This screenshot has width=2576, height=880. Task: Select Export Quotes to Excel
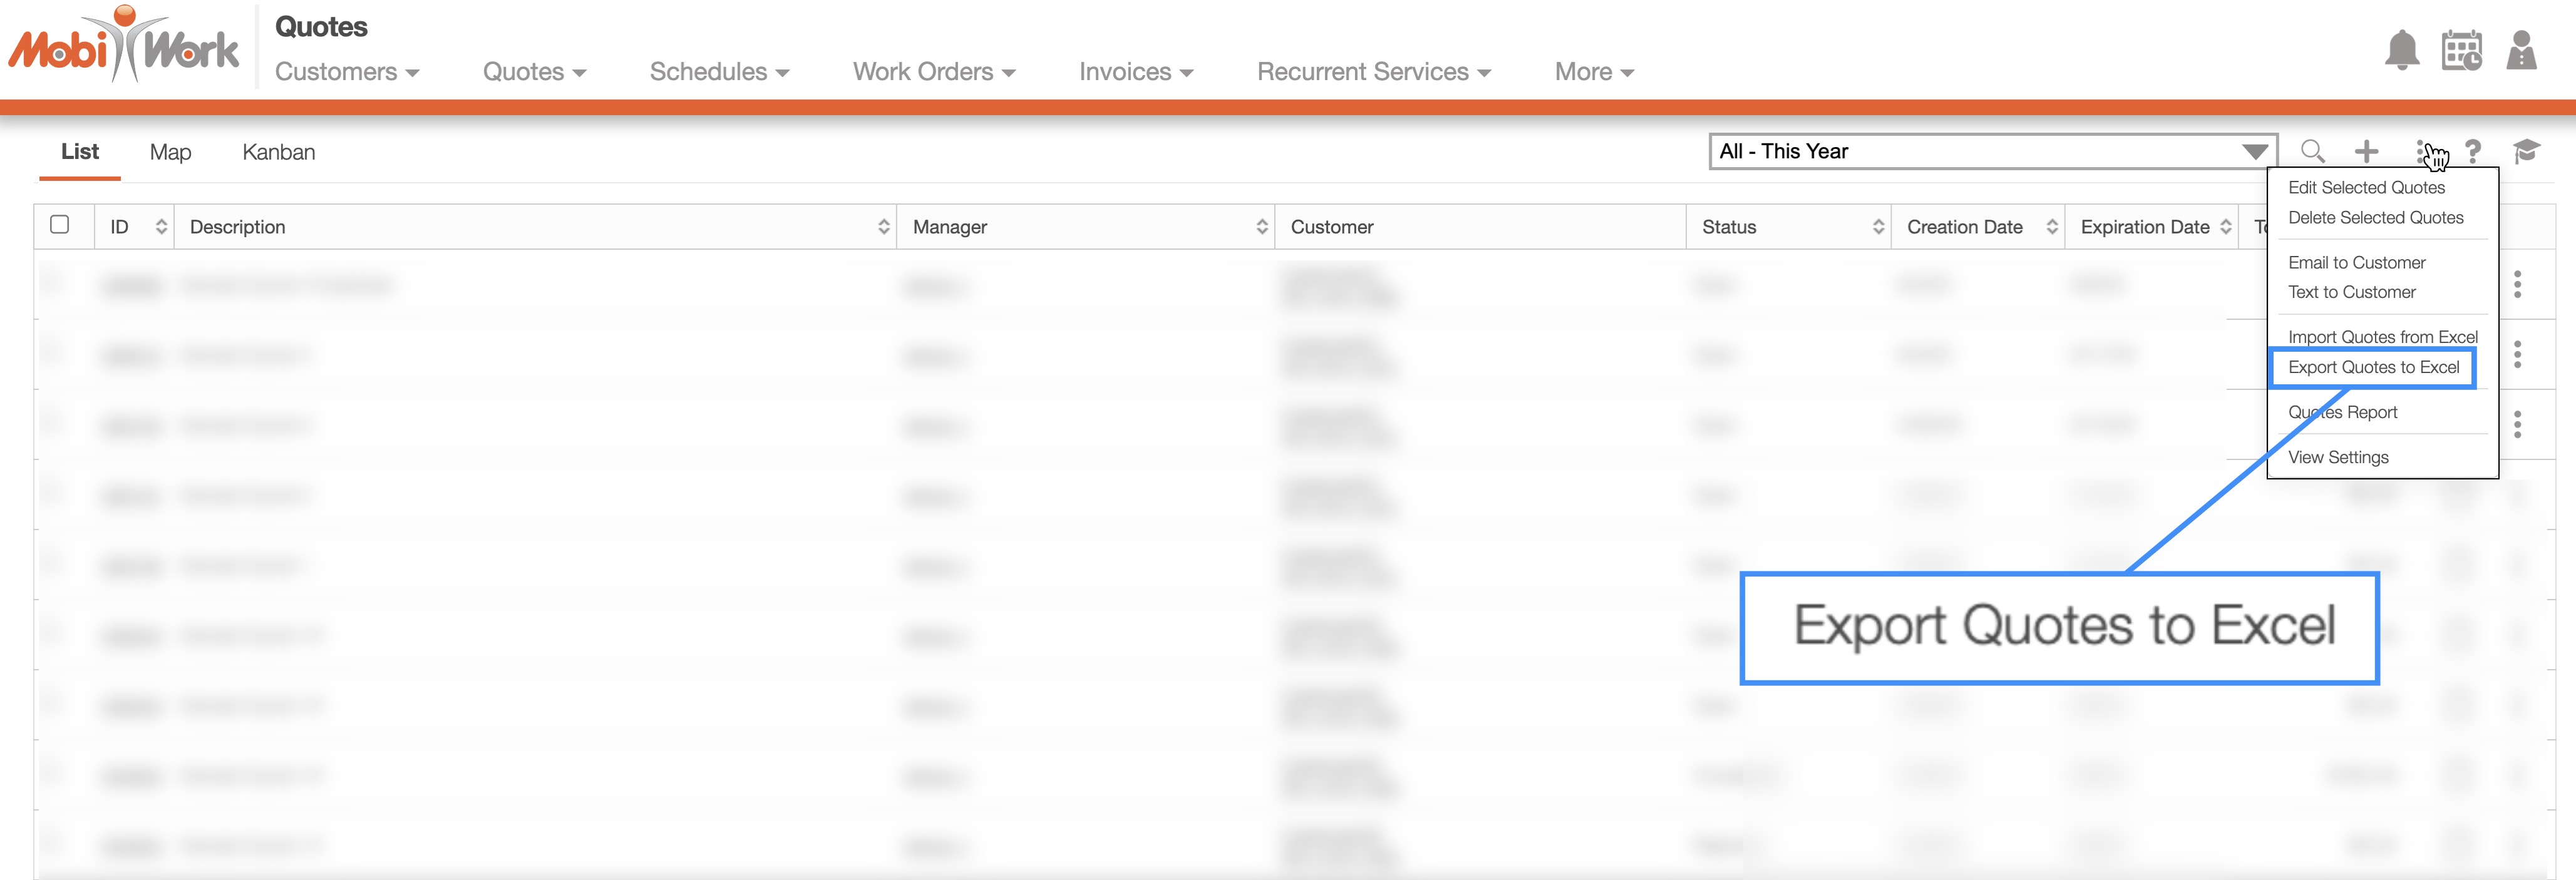pos(2373,367)
